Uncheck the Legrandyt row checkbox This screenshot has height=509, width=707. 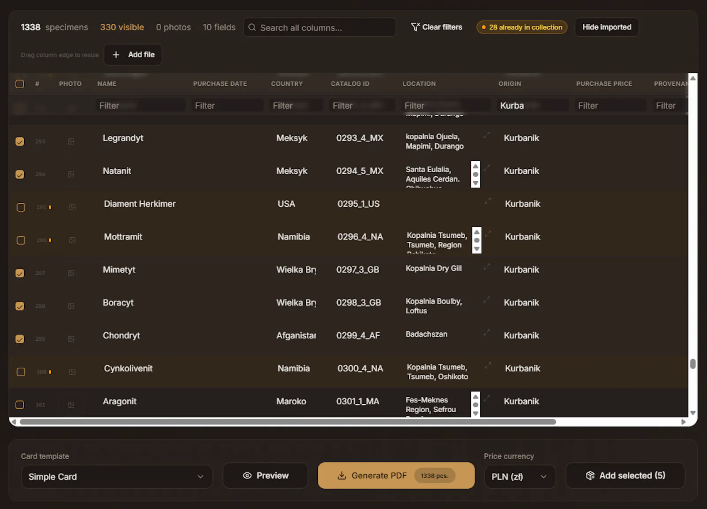click(20, 141)
